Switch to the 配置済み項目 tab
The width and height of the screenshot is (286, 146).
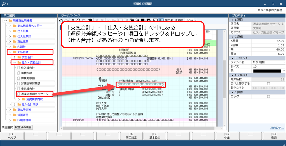pyautogui.click(x=23, y=127)
